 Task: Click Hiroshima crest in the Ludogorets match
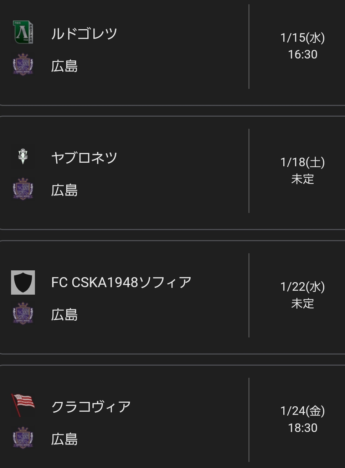[23, 65]
